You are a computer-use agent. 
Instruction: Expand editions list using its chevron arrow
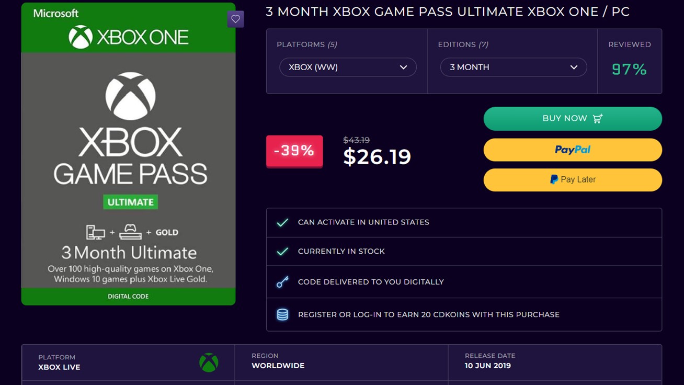click(x=574, y=67)
